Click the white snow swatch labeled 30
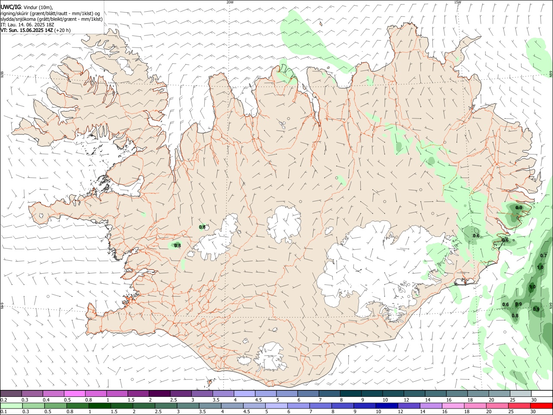Image resolution: width=553 pixels, height=415 pixels. [x=542, y=393]
